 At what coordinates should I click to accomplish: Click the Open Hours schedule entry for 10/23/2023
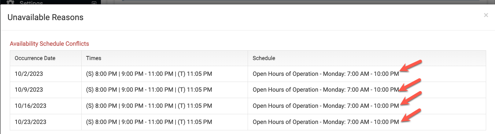326,122
